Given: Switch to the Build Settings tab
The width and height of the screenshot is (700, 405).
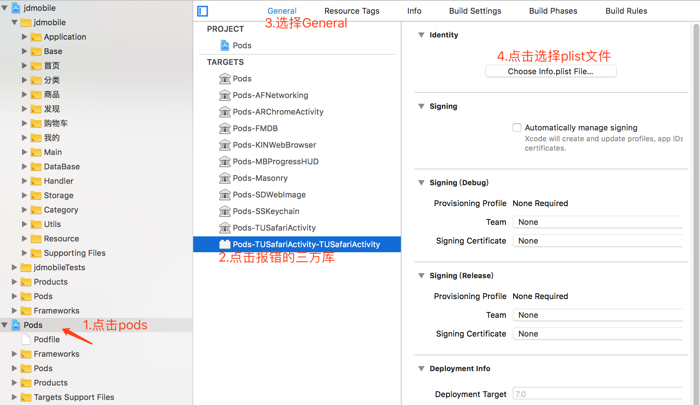Looking at the screenshot, I should tap(475, 11).
